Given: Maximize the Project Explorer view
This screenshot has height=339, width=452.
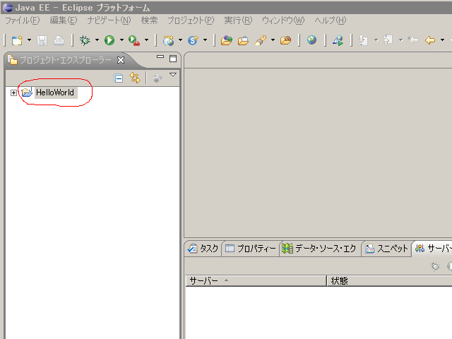Looking at the screenshot, I should pyautogui.click(x=173, y=59).
